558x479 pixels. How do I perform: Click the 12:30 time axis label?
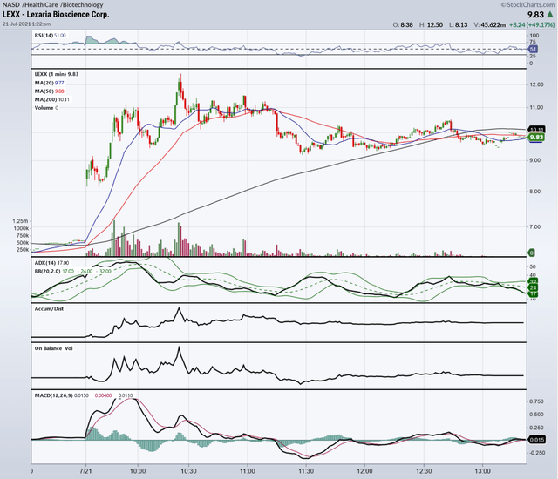(424, 471)
